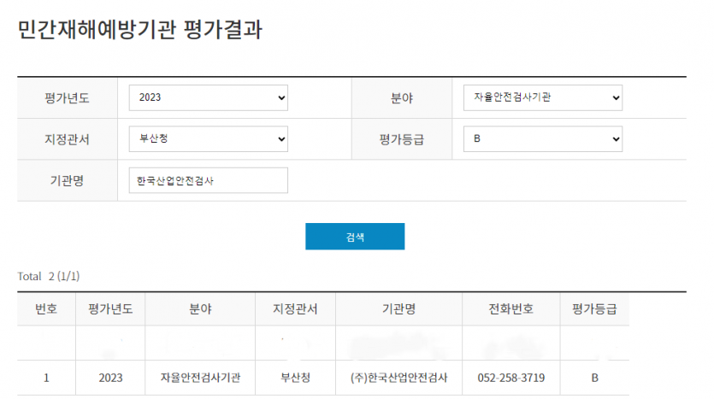
Task: Expand the 평가등급 dropdown set to B
Action: [543, 138]
